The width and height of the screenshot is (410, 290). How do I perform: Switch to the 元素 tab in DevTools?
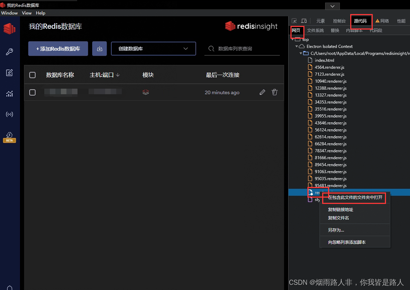tap(321, 21)
